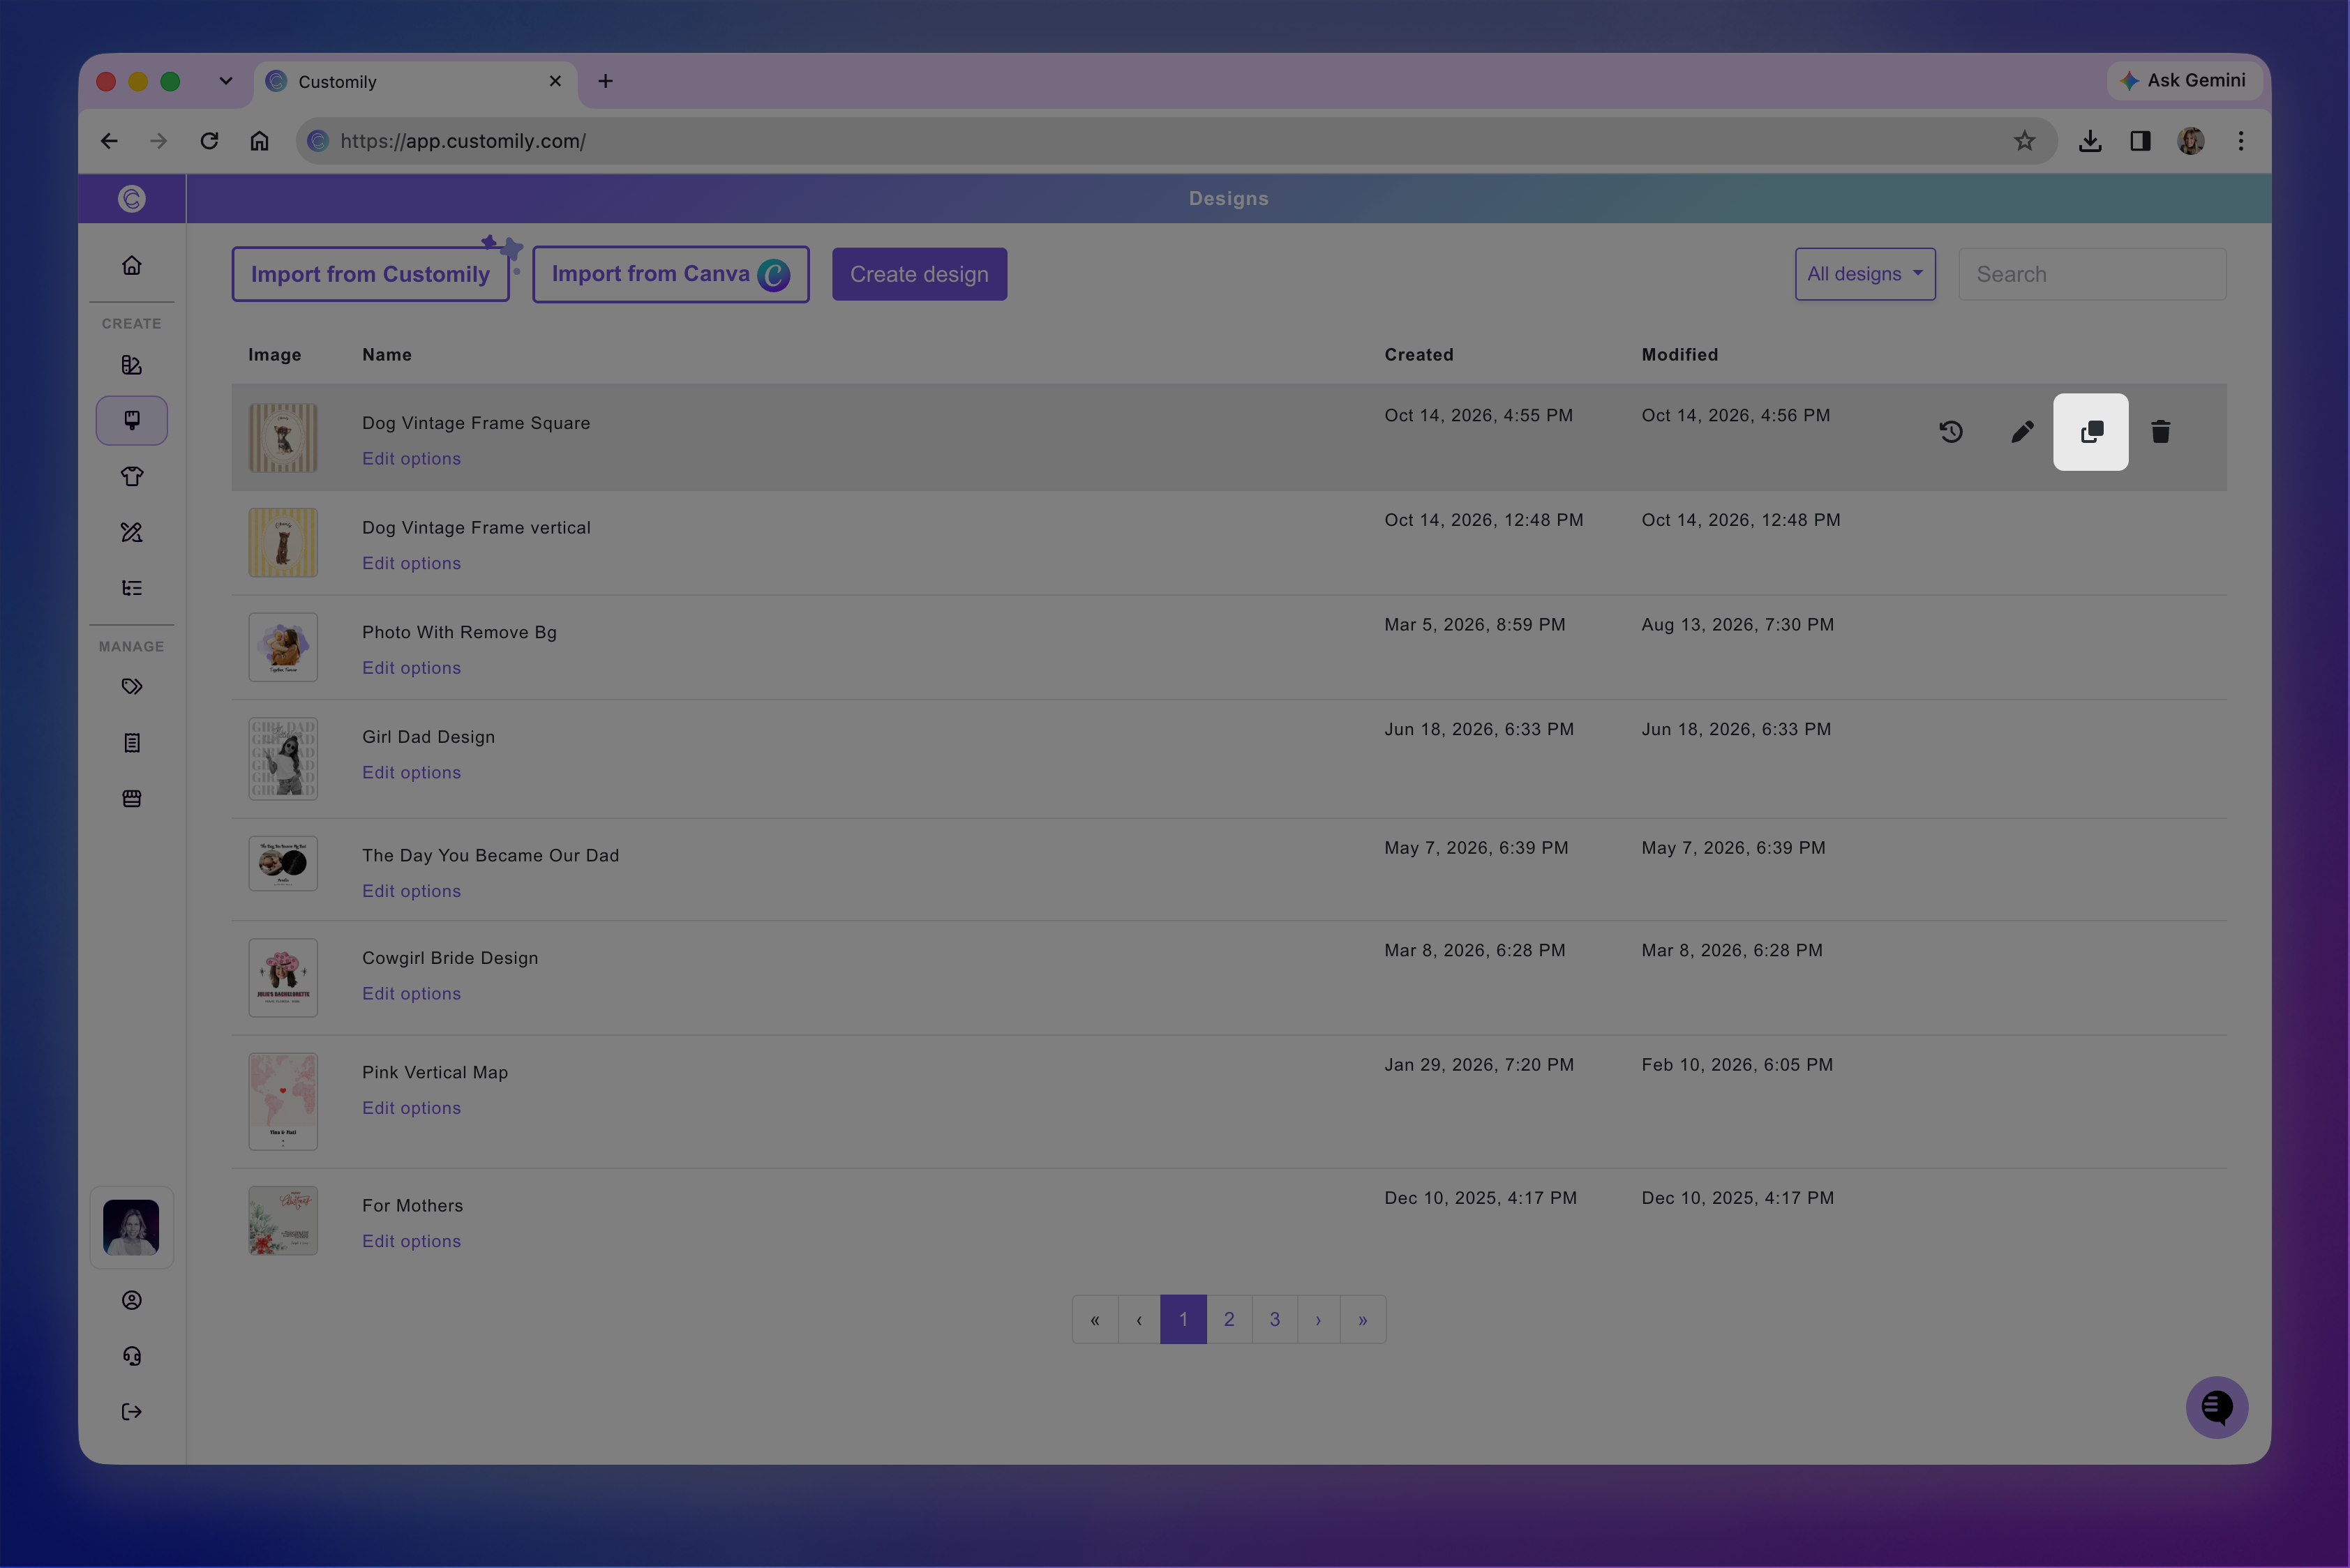The width and height of the screenshot is (2350, 1568).
Task: Click the Photo With Remove Bg thumbnail
Action: coord(283,648)
